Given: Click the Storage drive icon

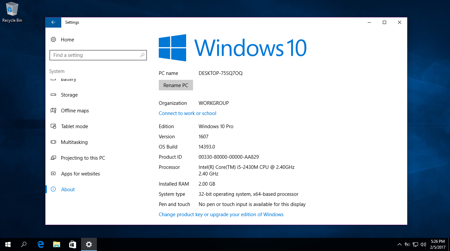Looking at the screenshot, I should 53,95.
